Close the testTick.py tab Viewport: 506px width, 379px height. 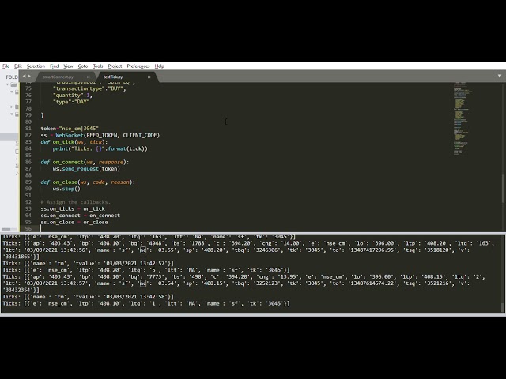coord(149,77)
